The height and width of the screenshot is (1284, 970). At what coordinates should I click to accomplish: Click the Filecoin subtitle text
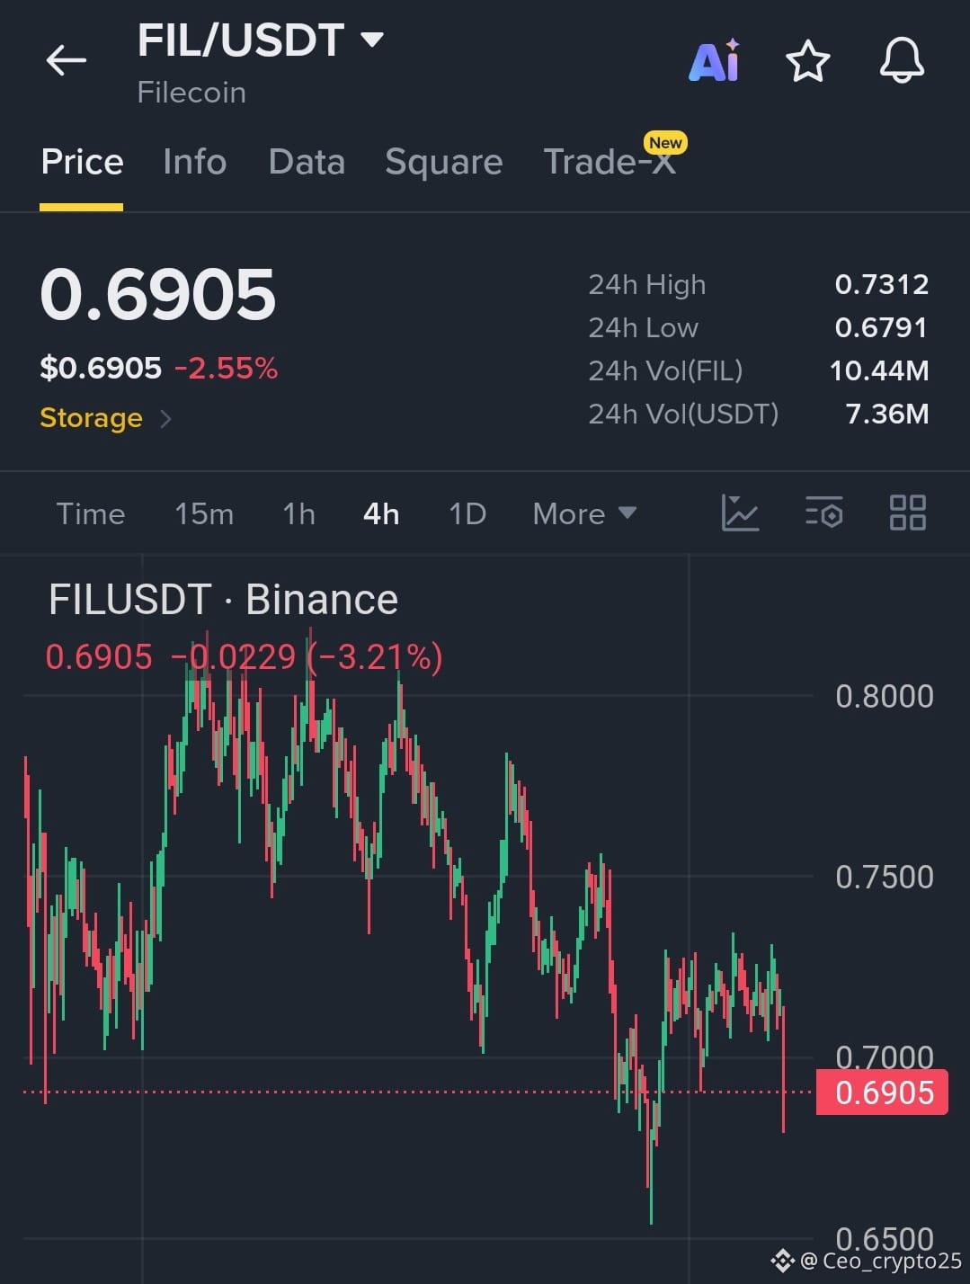[x=191, y=93]
